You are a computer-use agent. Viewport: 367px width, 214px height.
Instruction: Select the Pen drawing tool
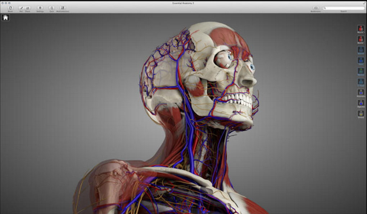21,8
